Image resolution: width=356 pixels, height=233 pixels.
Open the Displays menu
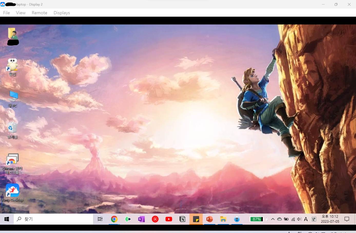tap(62, 13)
